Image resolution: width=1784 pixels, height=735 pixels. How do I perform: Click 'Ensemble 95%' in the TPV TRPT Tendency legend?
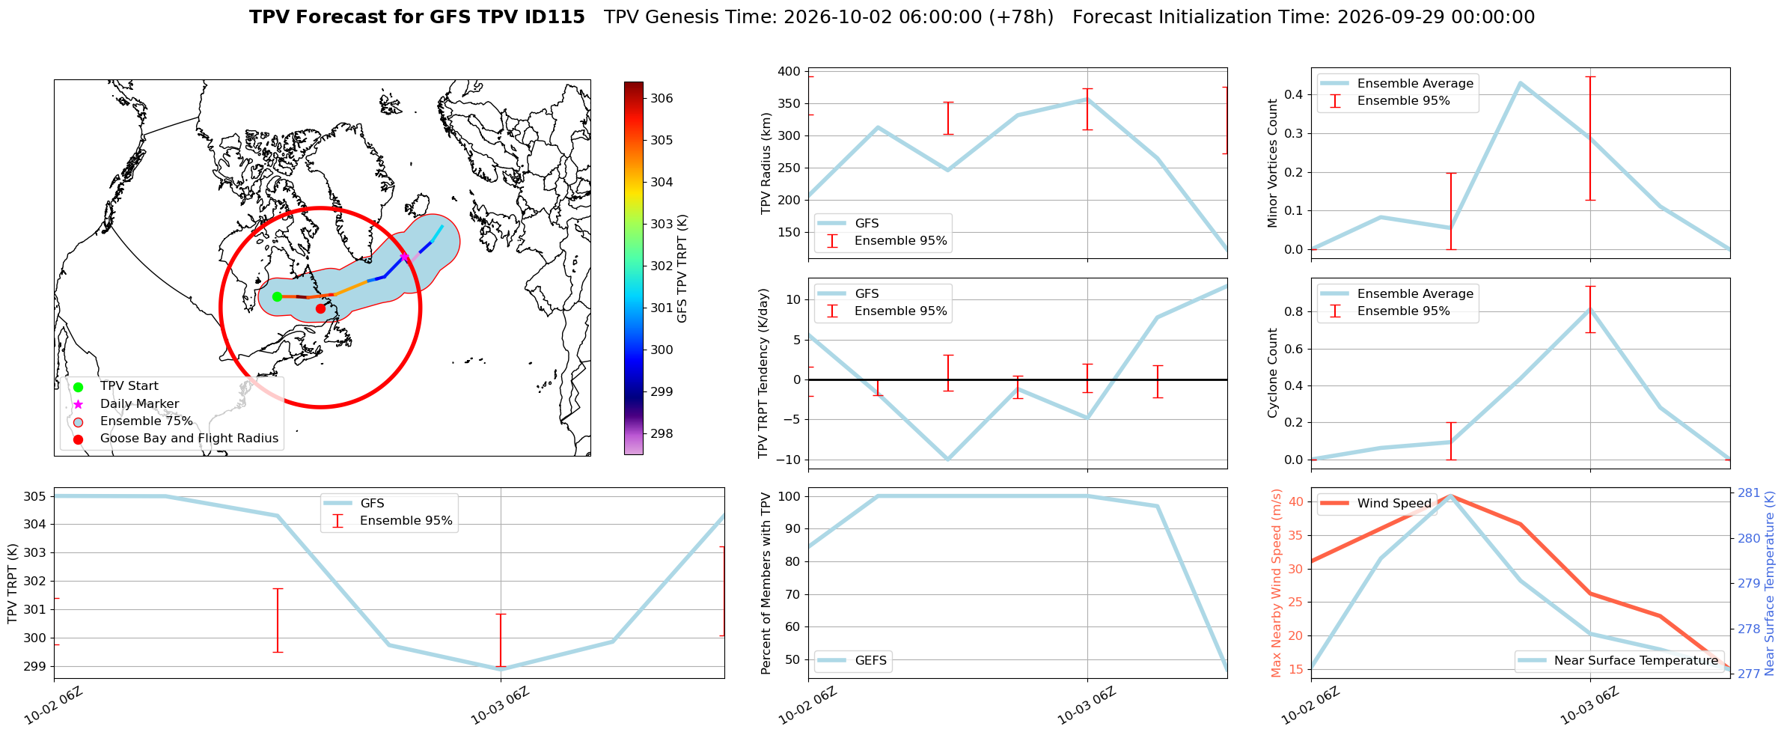[900, 311]
